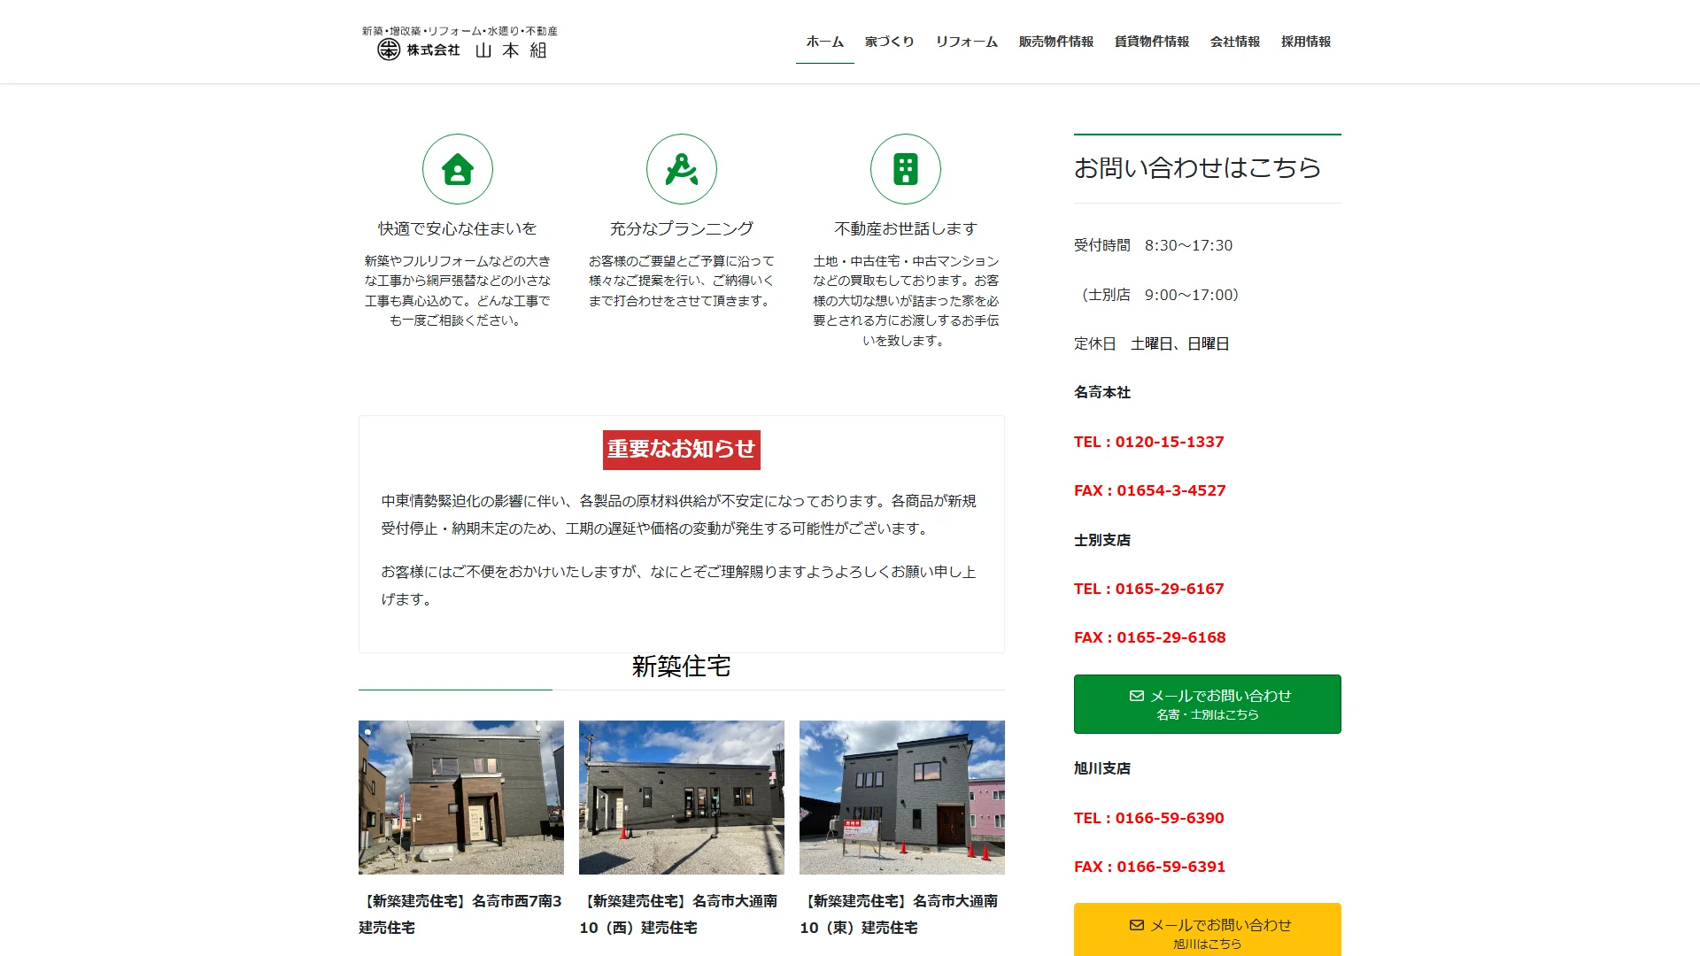Open listing 名寄市大通南10（西）建売住宅
This screenshot has height=956, width=1700.
pyautogui.click(x=681, y=914)
